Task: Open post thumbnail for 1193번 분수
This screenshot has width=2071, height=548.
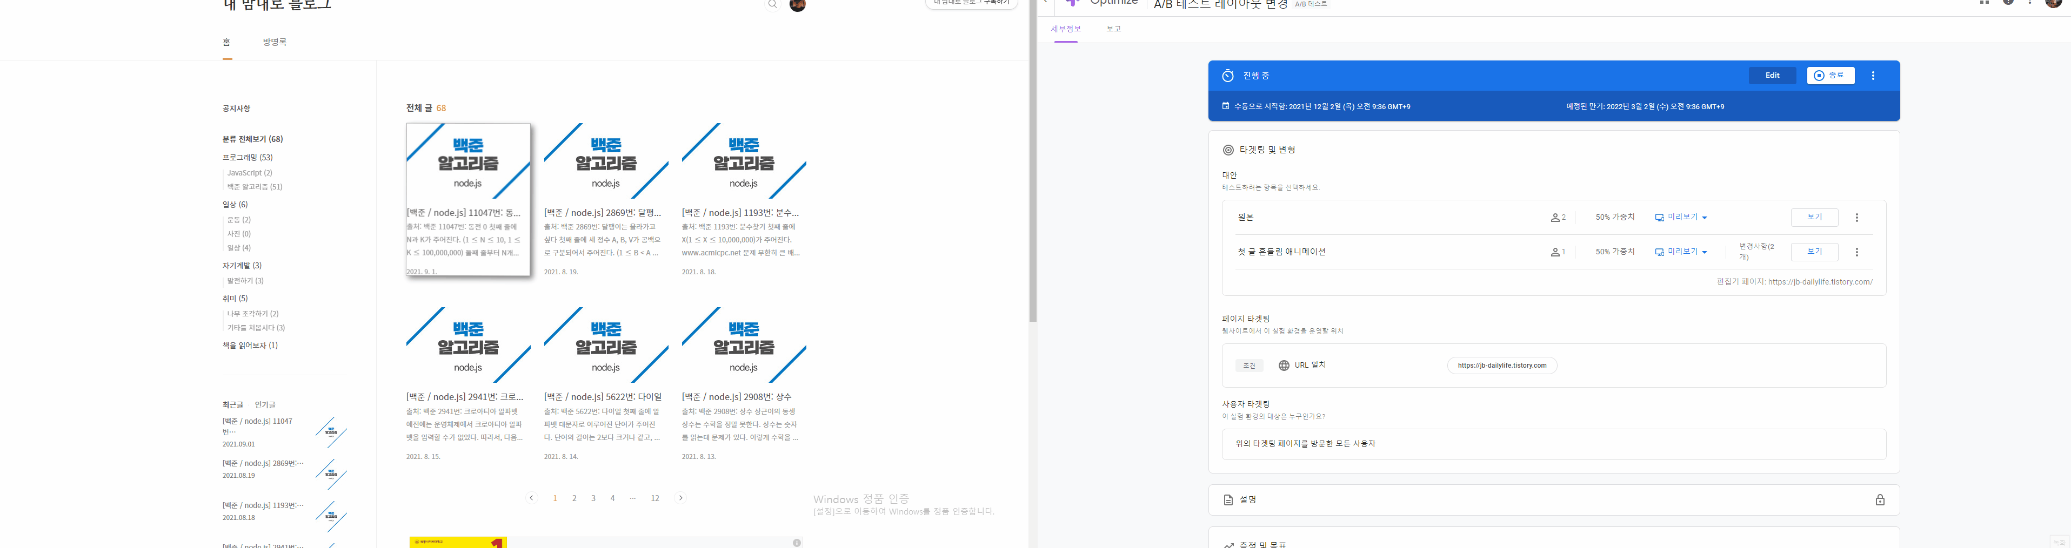Action: click(x=744, y=161)
